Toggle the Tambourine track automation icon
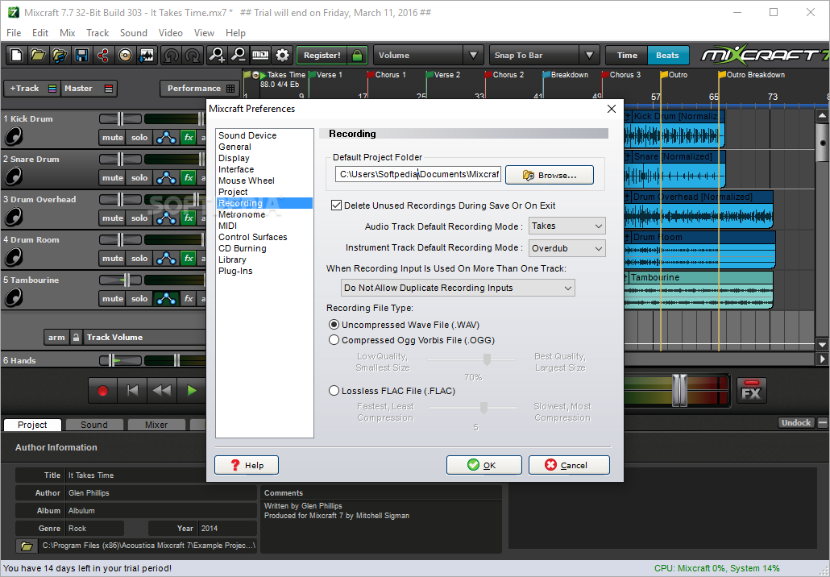The height and width of the screenshot is (577, 830). (x=166, y=298)
